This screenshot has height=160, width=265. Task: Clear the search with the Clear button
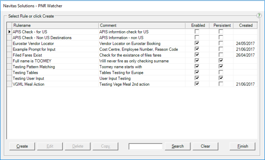[205, 146]
